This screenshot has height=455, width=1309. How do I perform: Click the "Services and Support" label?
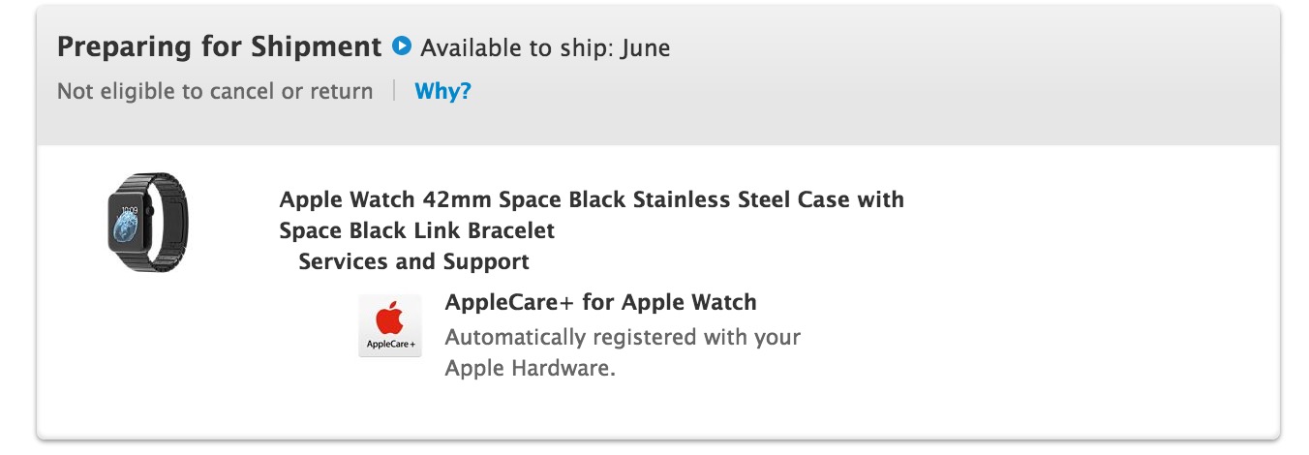[x=413, y=261]
